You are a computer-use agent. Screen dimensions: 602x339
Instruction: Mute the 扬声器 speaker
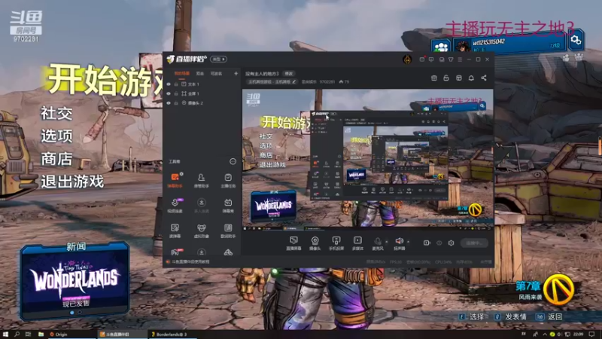(400, 243)
